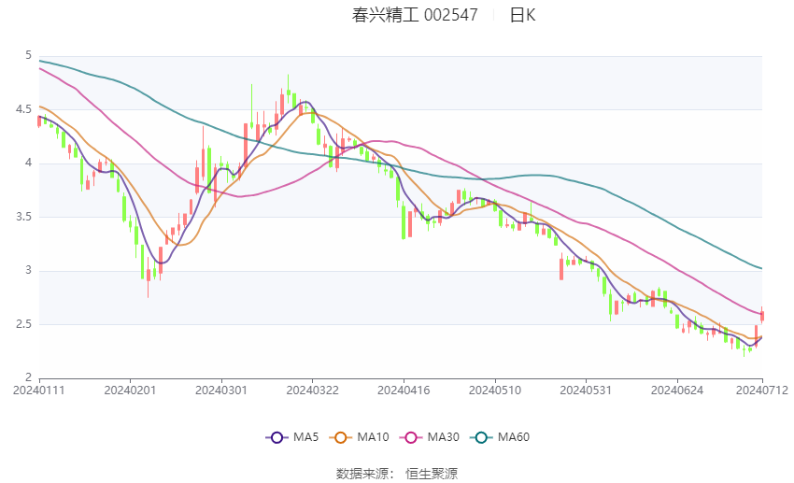
Task: Toggle the MA10 orange legend circle icon
Action: 340,437
